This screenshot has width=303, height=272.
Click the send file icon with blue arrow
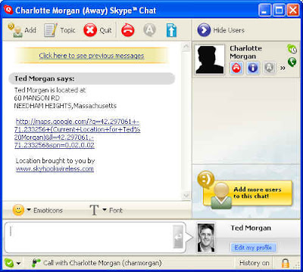click(x=171, y=30)
